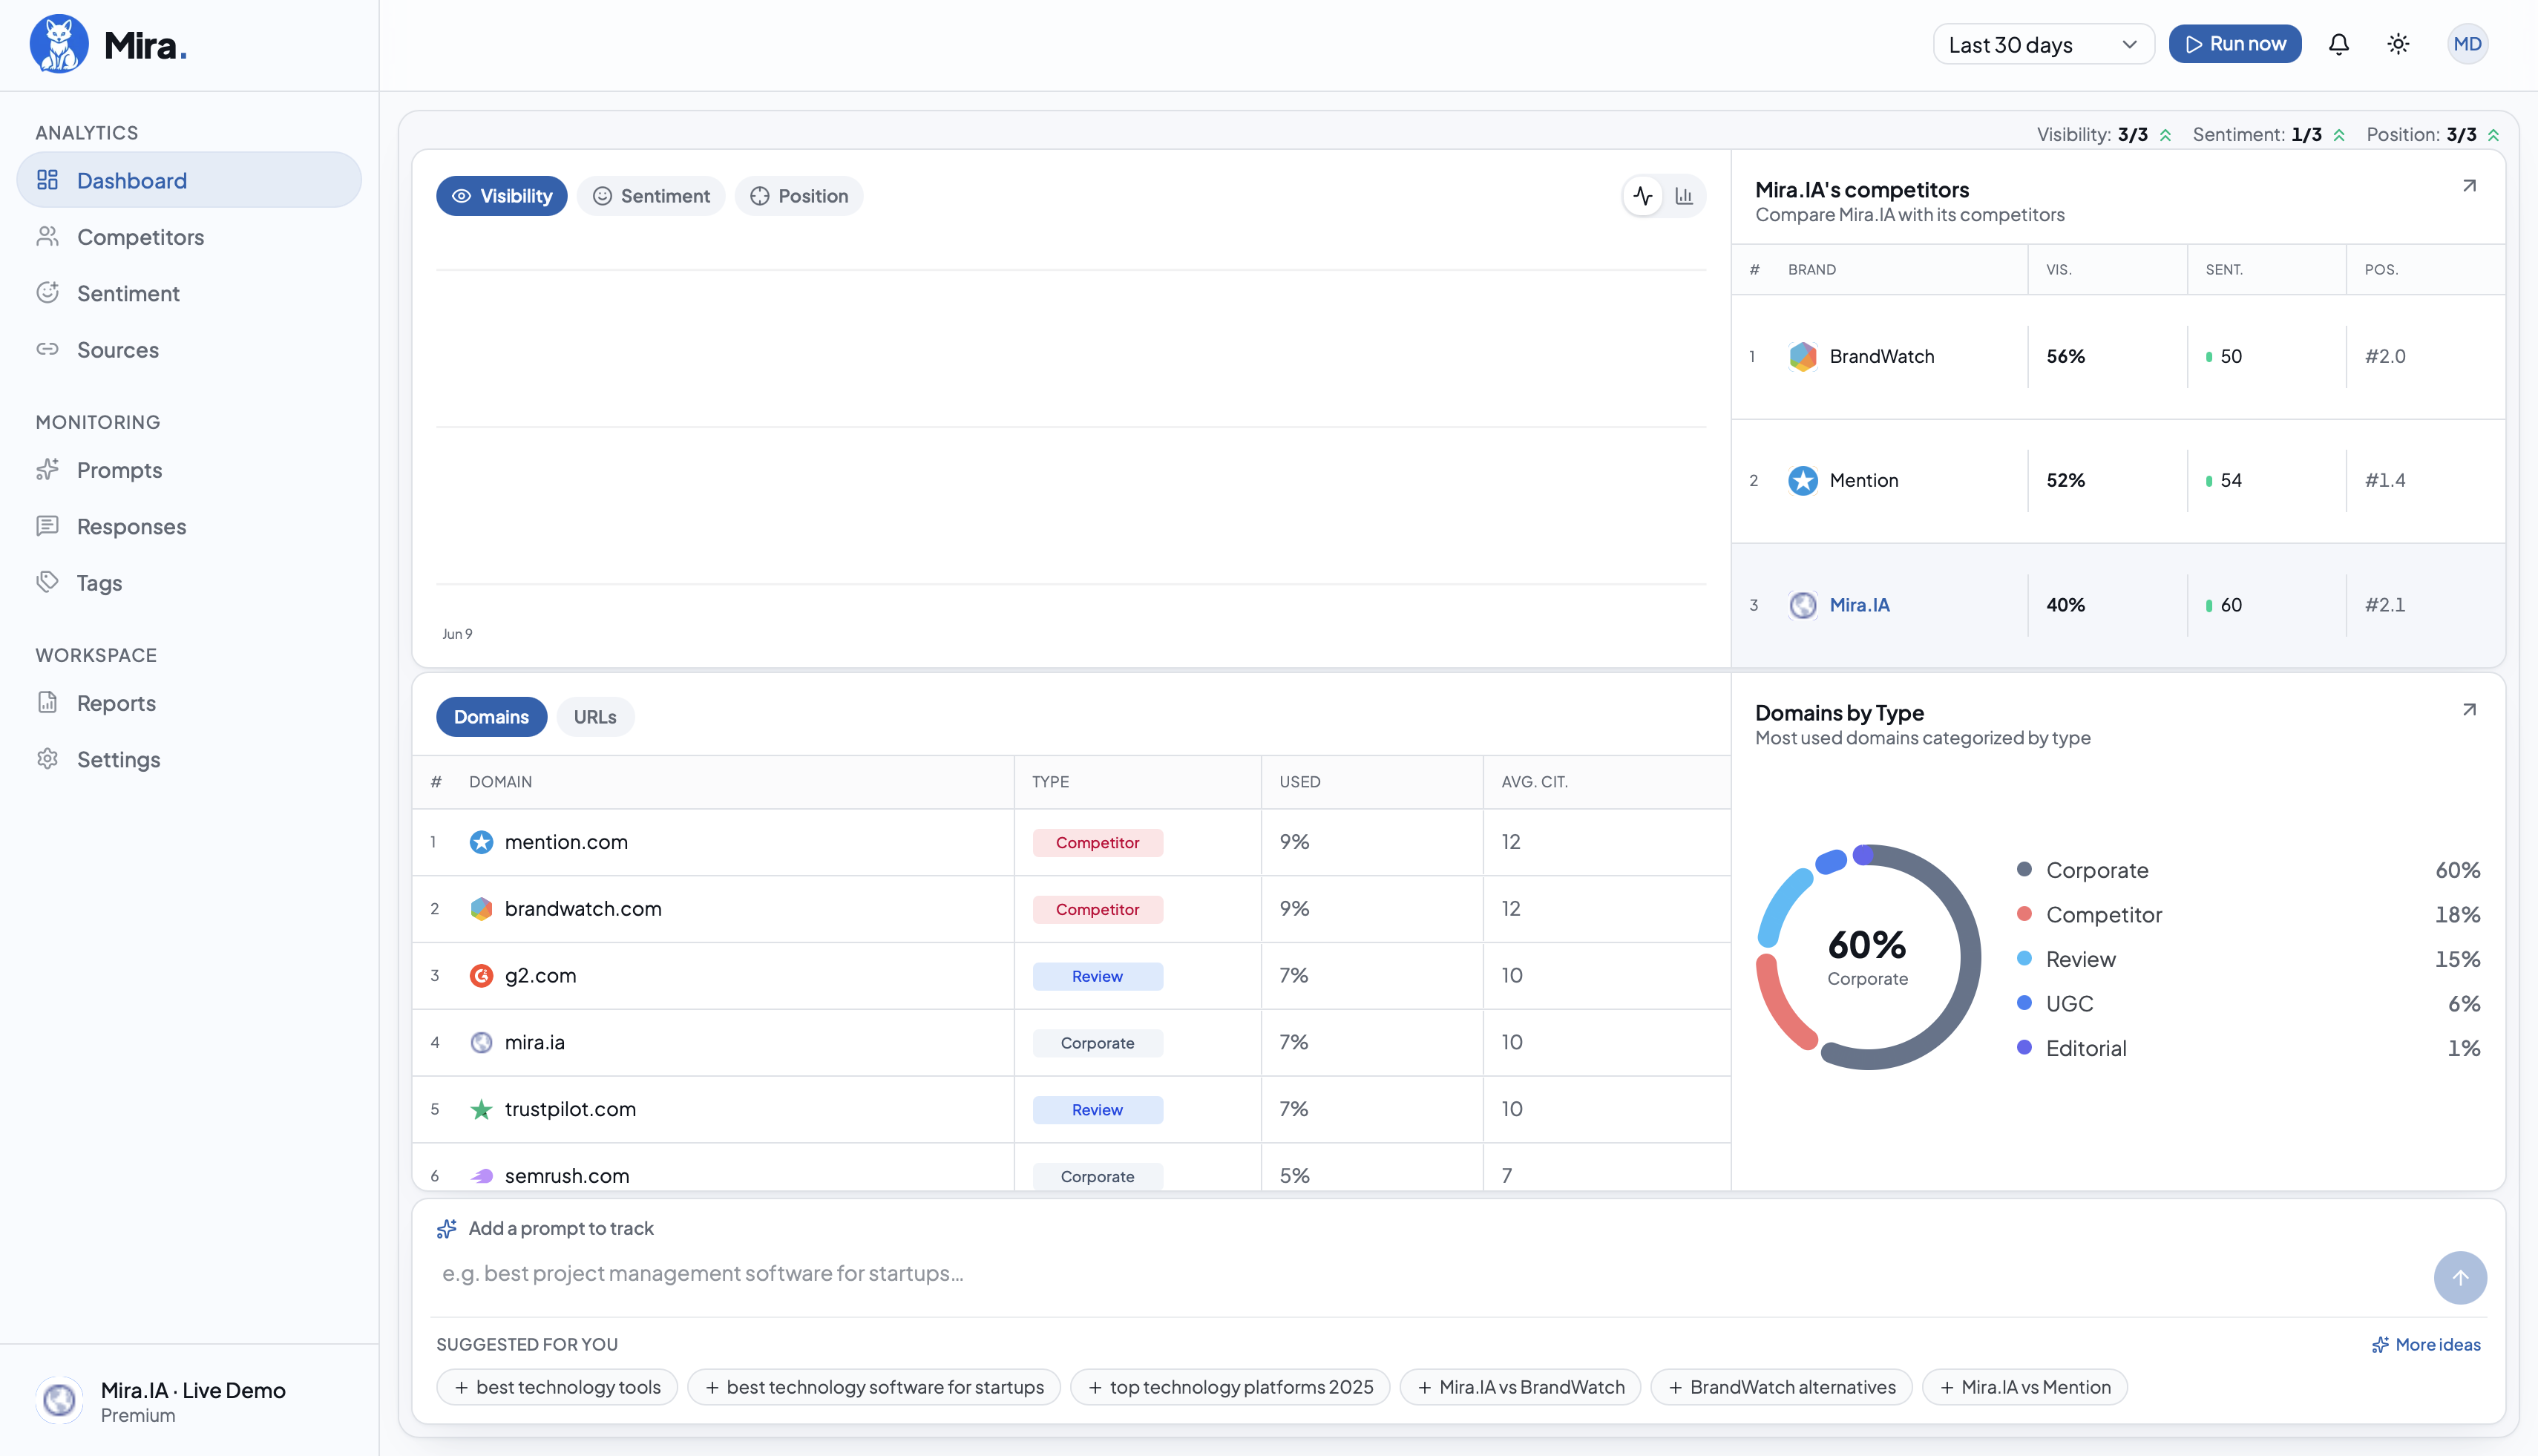Click the sparkle icon beside Add a prompt
Viewport: 2538px width, 1456px height.
pos(447,1229)
